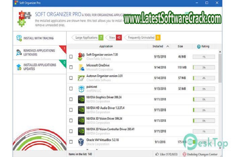Filter by Large Applications tag
Screen dimensions: 235x157
point(87,38)
